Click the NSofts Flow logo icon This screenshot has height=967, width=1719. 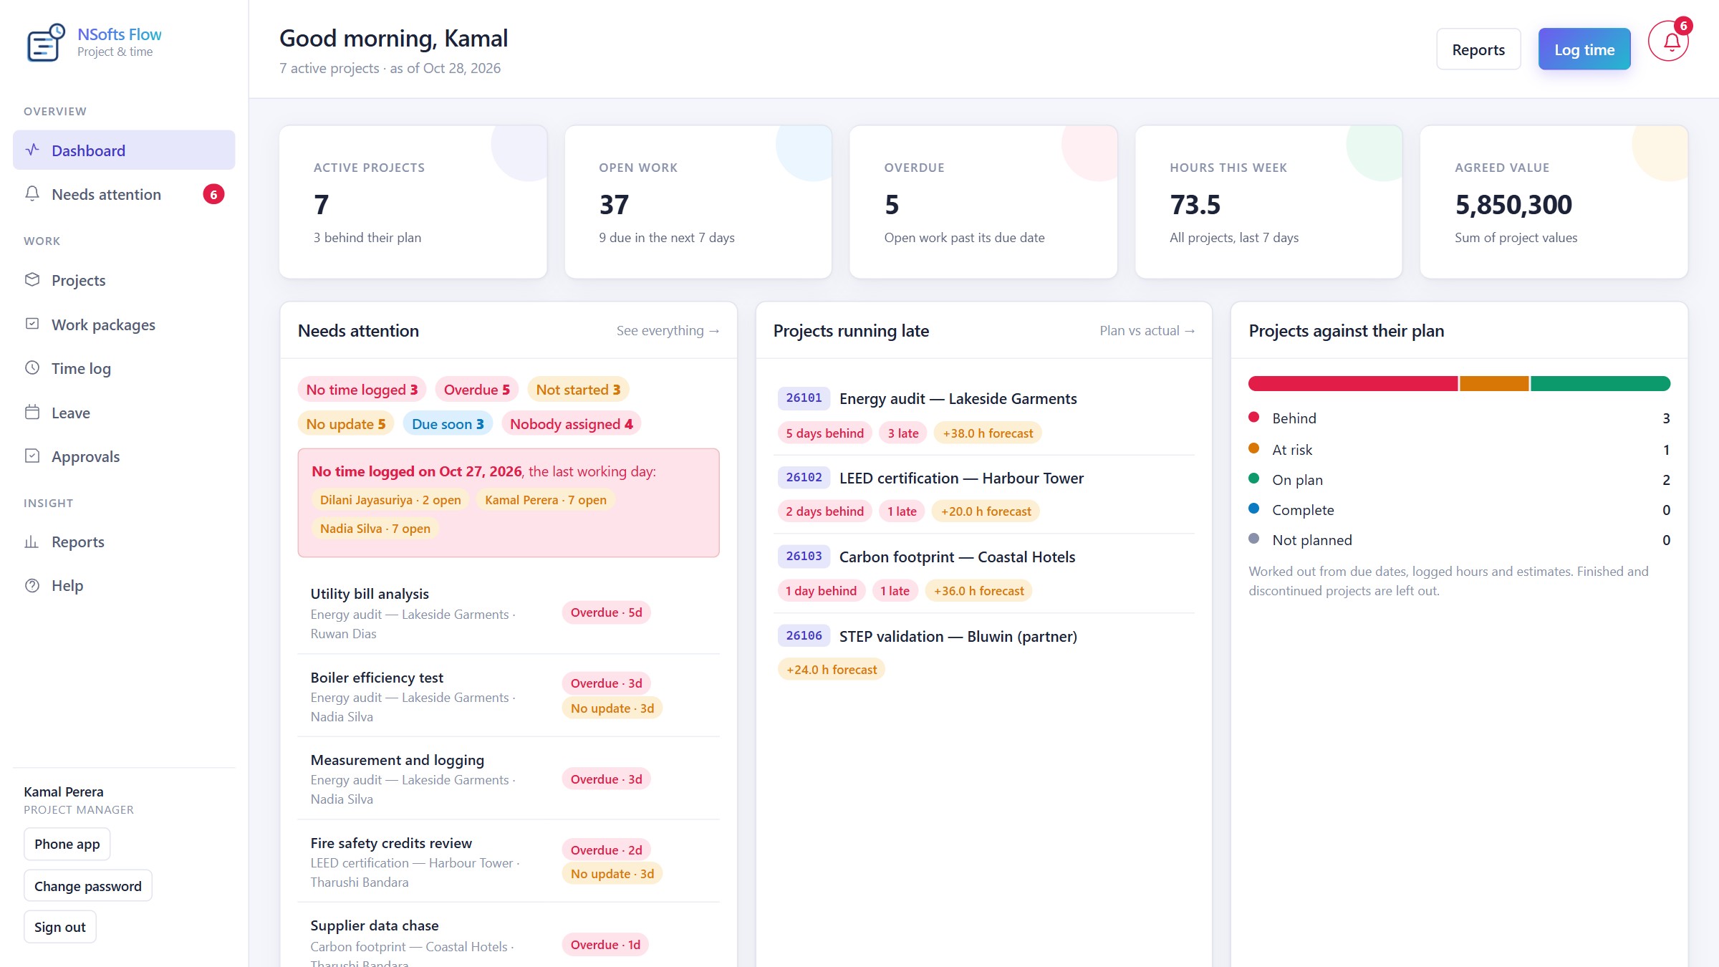(x=46, y=42)
